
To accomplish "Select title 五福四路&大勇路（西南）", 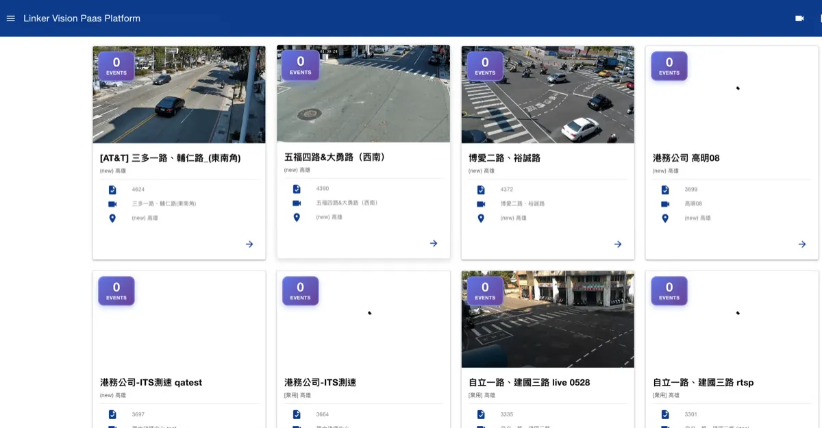I will point(337,158).
